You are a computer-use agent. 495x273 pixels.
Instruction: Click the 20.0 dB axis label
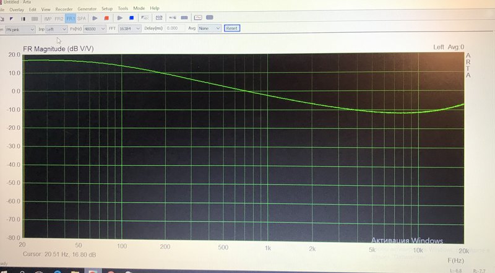[x=14, y=54]
